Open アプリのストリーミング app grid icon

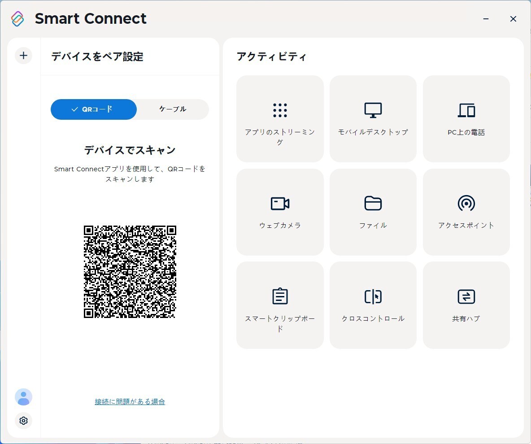tap(280, 110)
